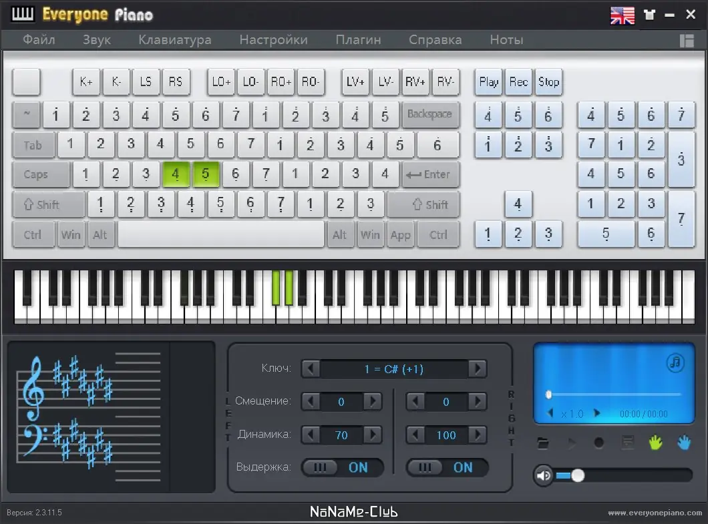708x524 pixels.
Task: Click the RO- key
Action: pyautogui.click(x=311, y=82)
